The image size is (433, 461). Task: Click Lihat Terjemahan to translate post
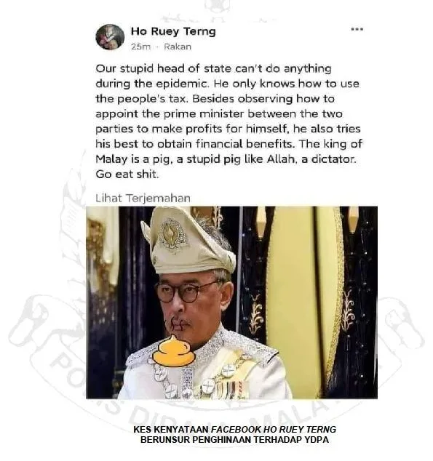tap(143, 199)
